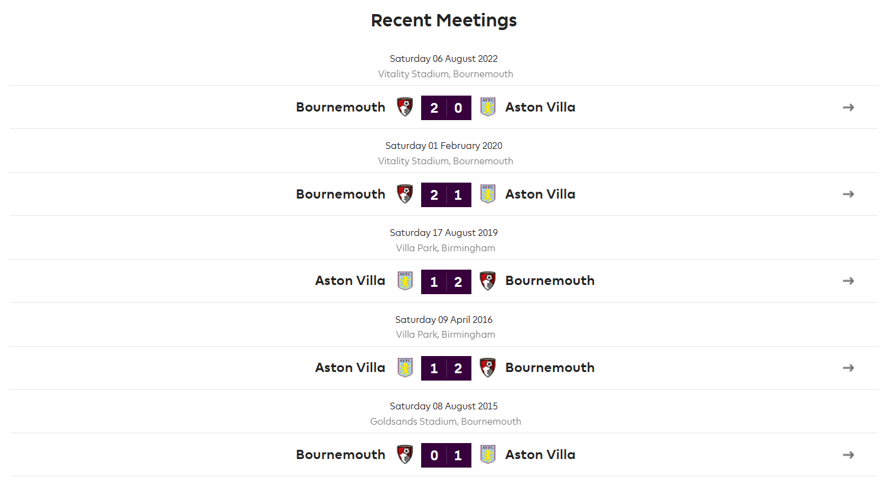Click Aston Villa crest in 06 August 2022 match
The height and width of the screenshot is (497, 895).
tap(488, 107)
